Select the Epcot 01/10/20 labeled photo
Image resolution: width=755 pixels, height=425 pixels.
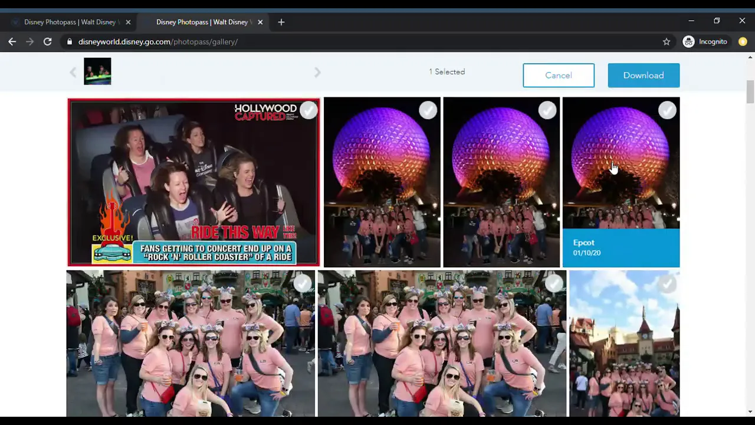(x=667, y=110)
